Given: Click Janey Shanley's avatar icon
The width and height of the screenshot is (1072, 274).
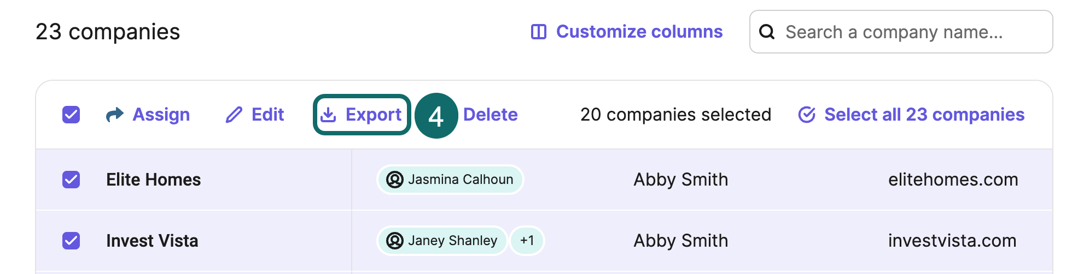Looking at the screenshot, I should (394, 241).
